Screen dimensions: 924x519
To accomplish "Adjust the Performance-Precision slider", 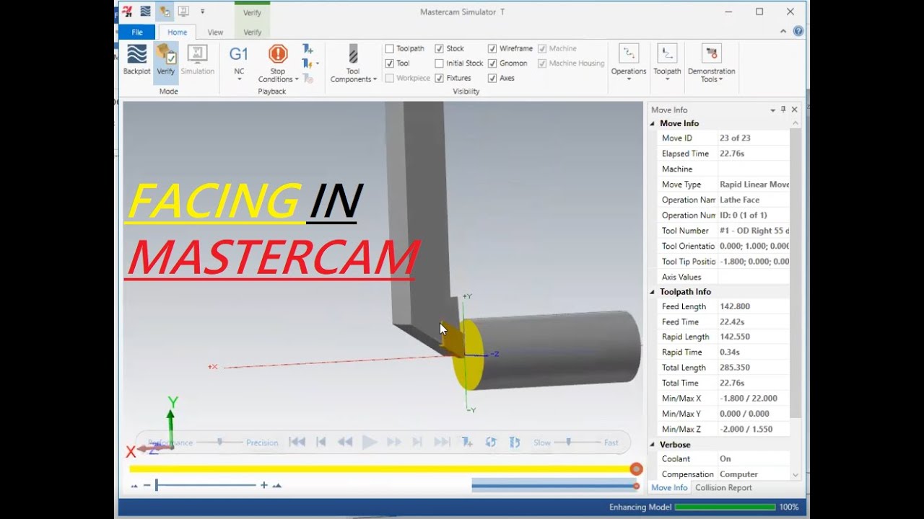I will coord(219,442).
